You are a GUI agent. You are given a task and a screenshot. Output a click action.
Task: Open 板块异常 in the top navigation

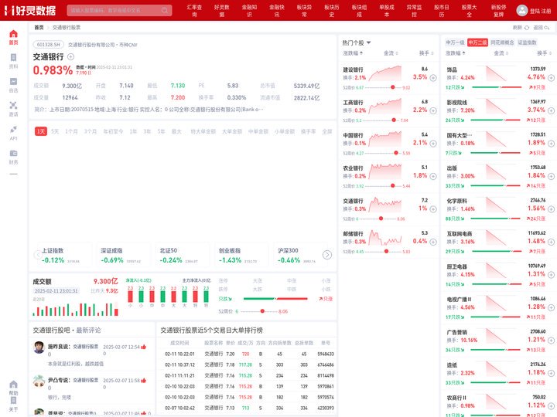[304, 11]
